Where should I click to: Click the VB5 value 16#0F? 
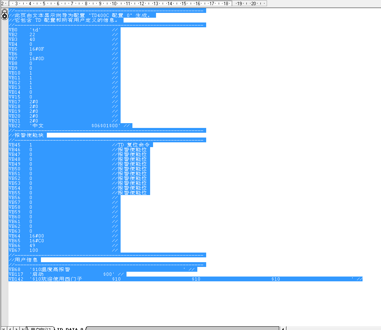(37, 49)
